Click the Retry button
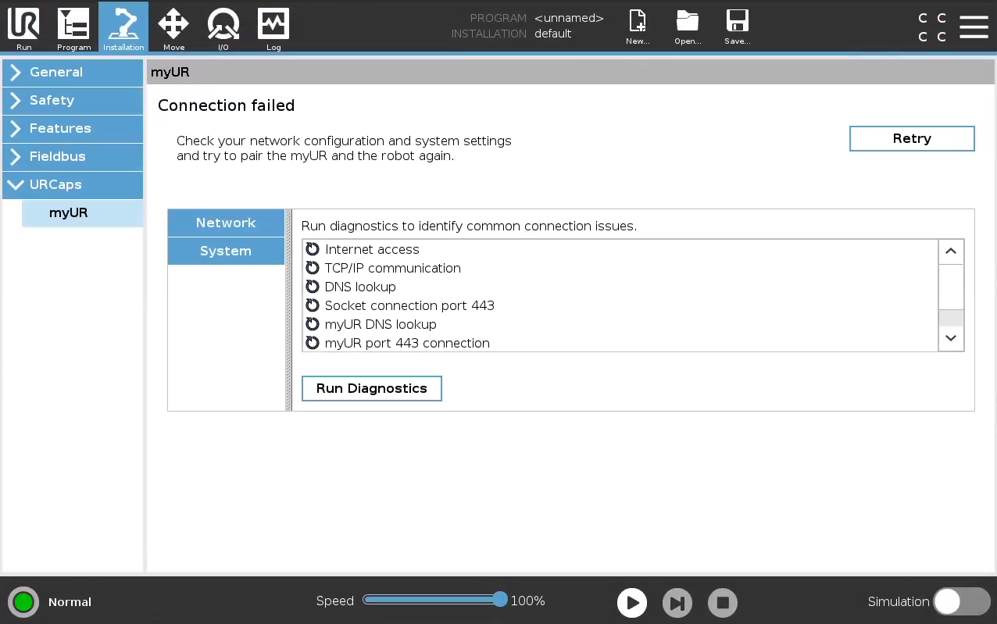The height and width of the screenshot is (624, 997). [x=912, y=138]
